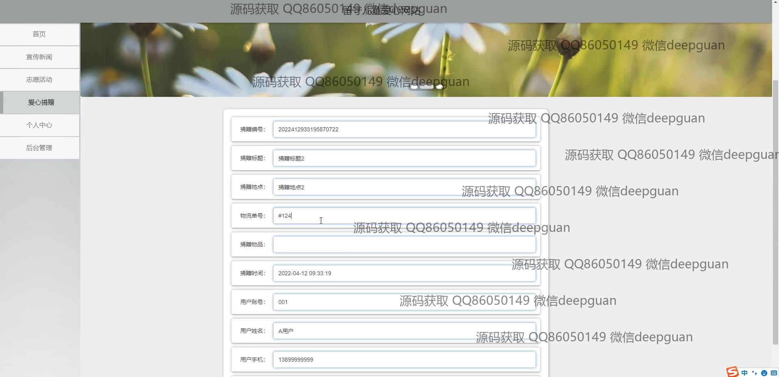
Task: Open 后台管理 in the sidebar
Action: coord(39,148)
